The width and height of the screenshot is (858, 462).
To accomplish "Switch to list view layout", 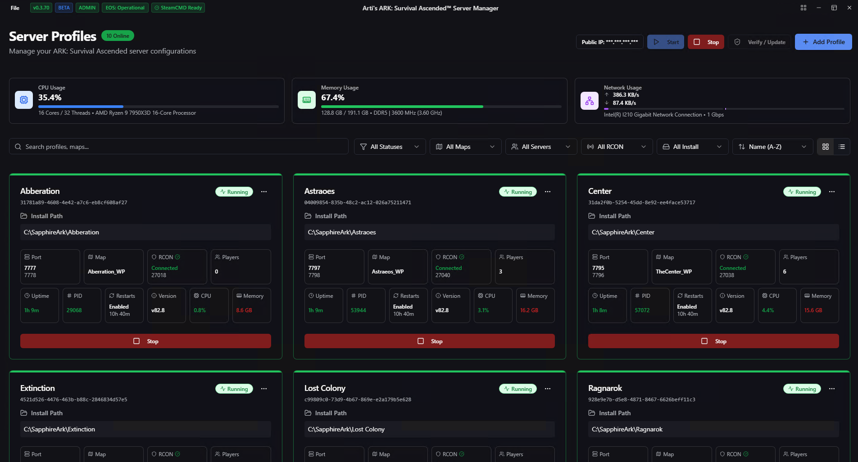I will [x=841, y=147].
